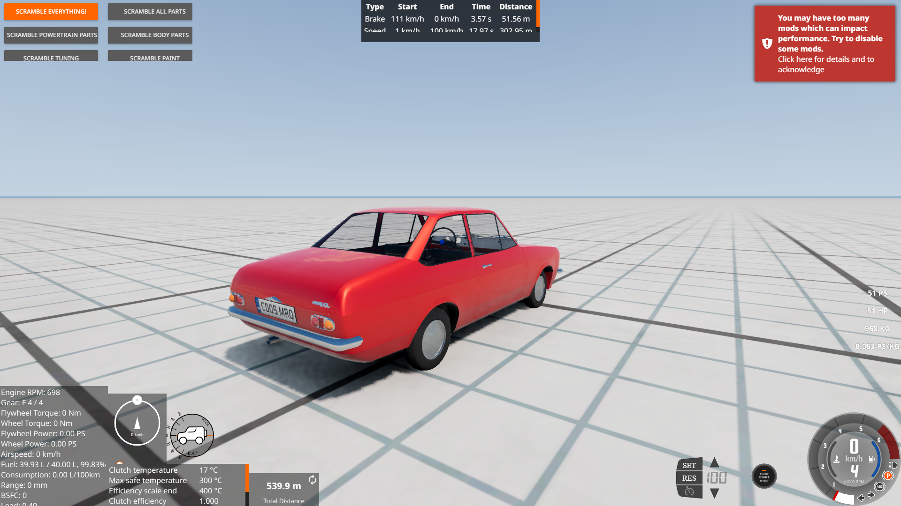Toggle the Engine Start Stop button

click(764, 477)
